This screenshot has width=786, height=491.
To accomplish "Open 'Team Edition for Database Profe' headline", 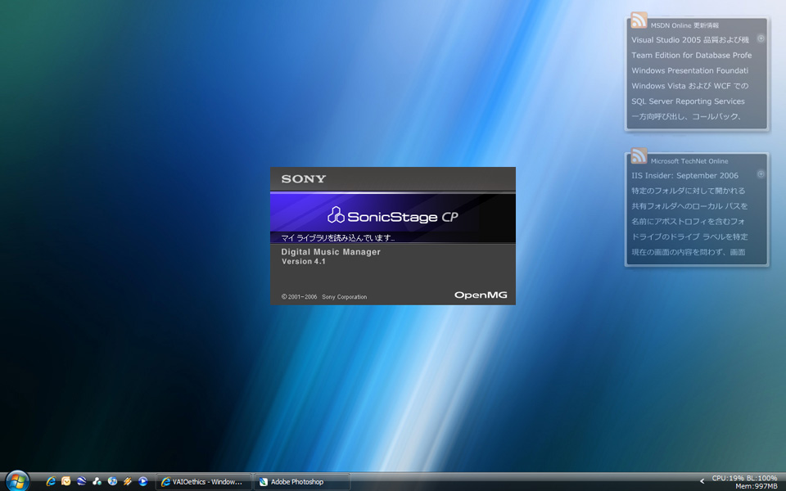I will click(x=691, y=55).
